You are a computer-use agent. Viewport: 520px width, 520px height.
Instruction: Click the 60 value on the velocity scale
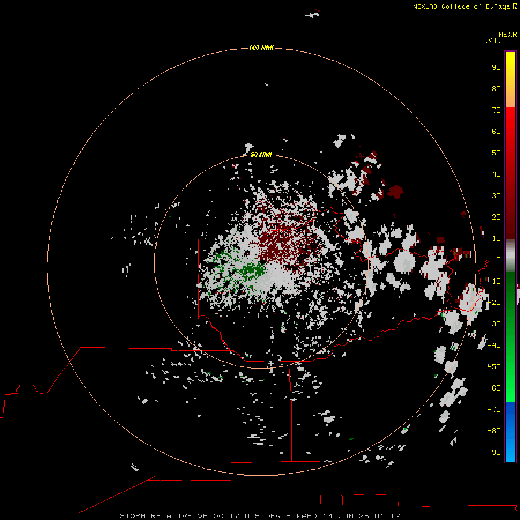[496, 131]
